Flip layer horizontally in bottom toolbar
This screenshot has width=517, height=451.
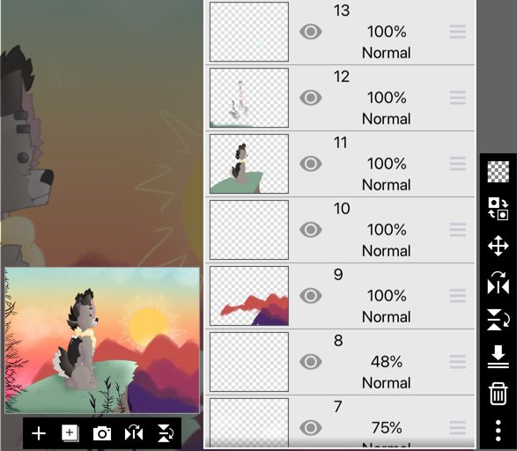(134, 433)
